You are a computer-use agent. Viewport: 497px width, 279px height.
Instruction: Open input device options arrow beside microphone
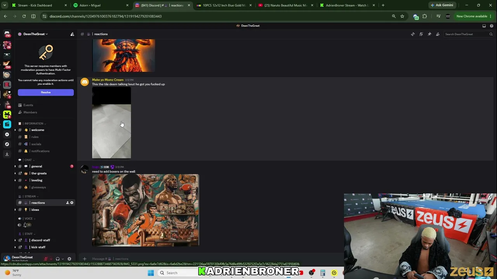(51, 259)
